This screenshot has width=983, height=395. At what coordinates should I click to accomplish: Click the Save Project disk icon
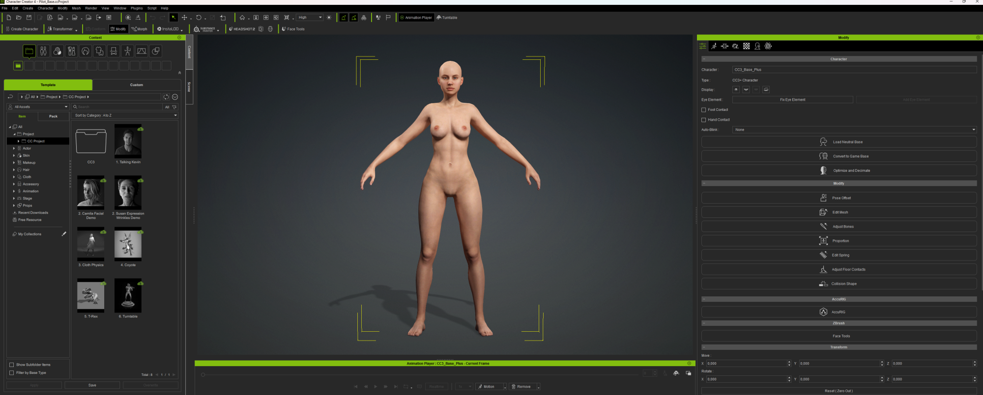pyautogui.click(x=29, y=18)
